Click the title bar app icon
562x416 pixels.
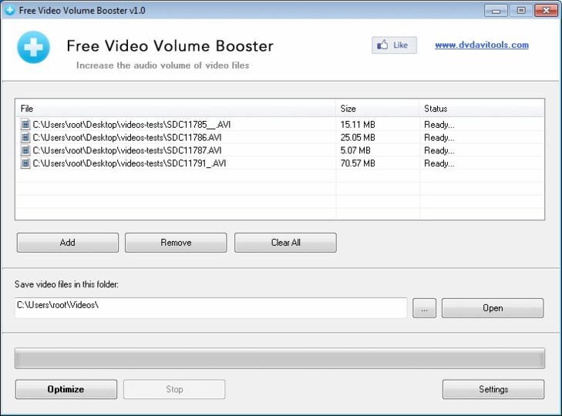click(10, 10)
